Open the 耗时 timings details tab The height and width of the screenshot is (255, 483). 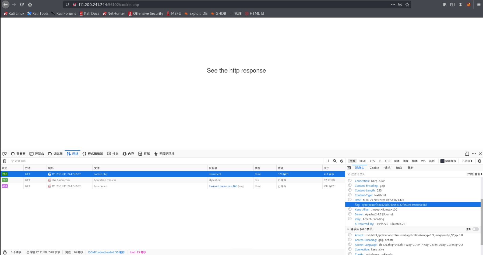[410, 168]
